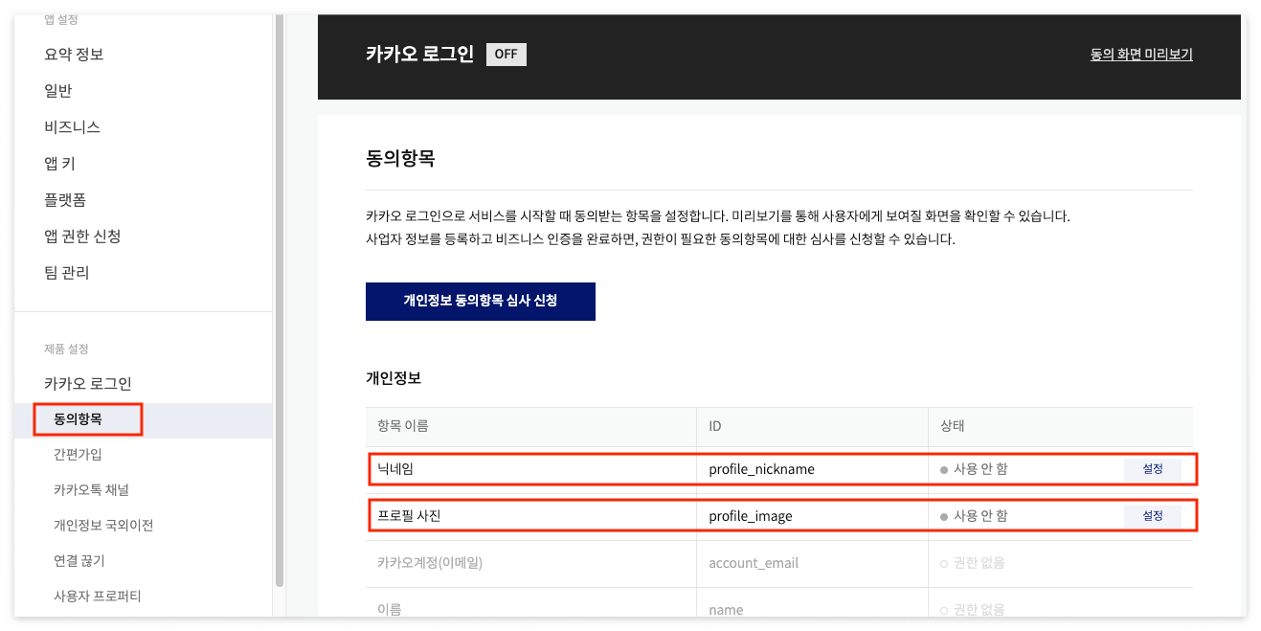
Task: Click the 동의항목 page heading
Action: (x=400, y=159)
